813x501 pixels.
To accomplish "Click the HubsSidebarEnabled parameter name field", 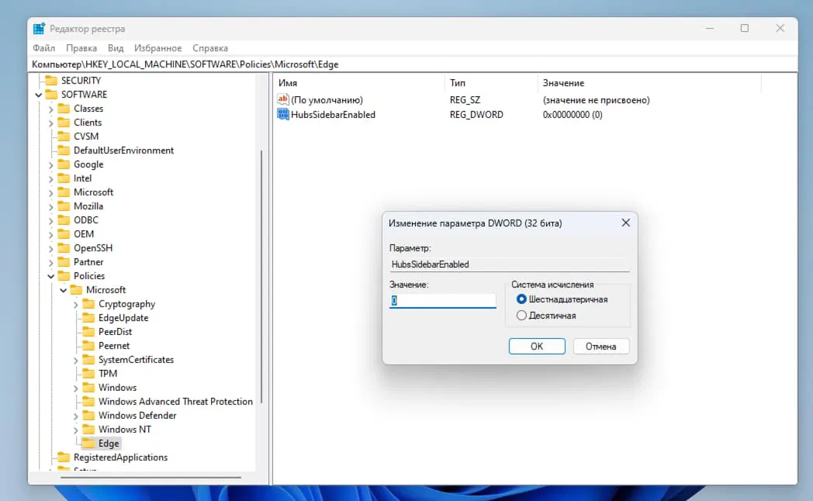I will click(x=509, y=264).
